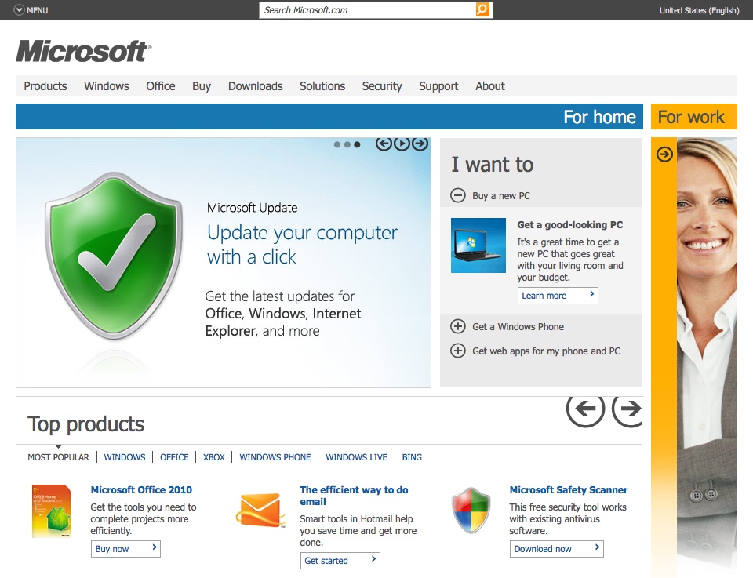Open the MENU dropdown in top bar
The image size is (753, 578).
pyautogui.click(x=31, y=10)
